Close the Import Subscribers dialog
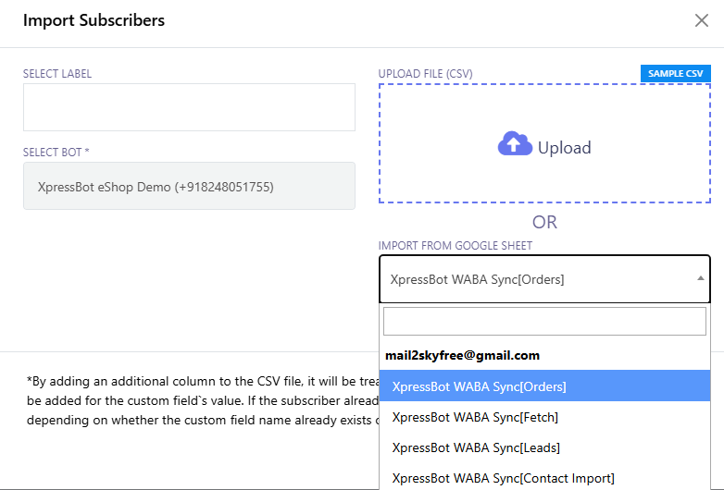Viewport: 724px width, 490px height. click(x=701, y=20)
